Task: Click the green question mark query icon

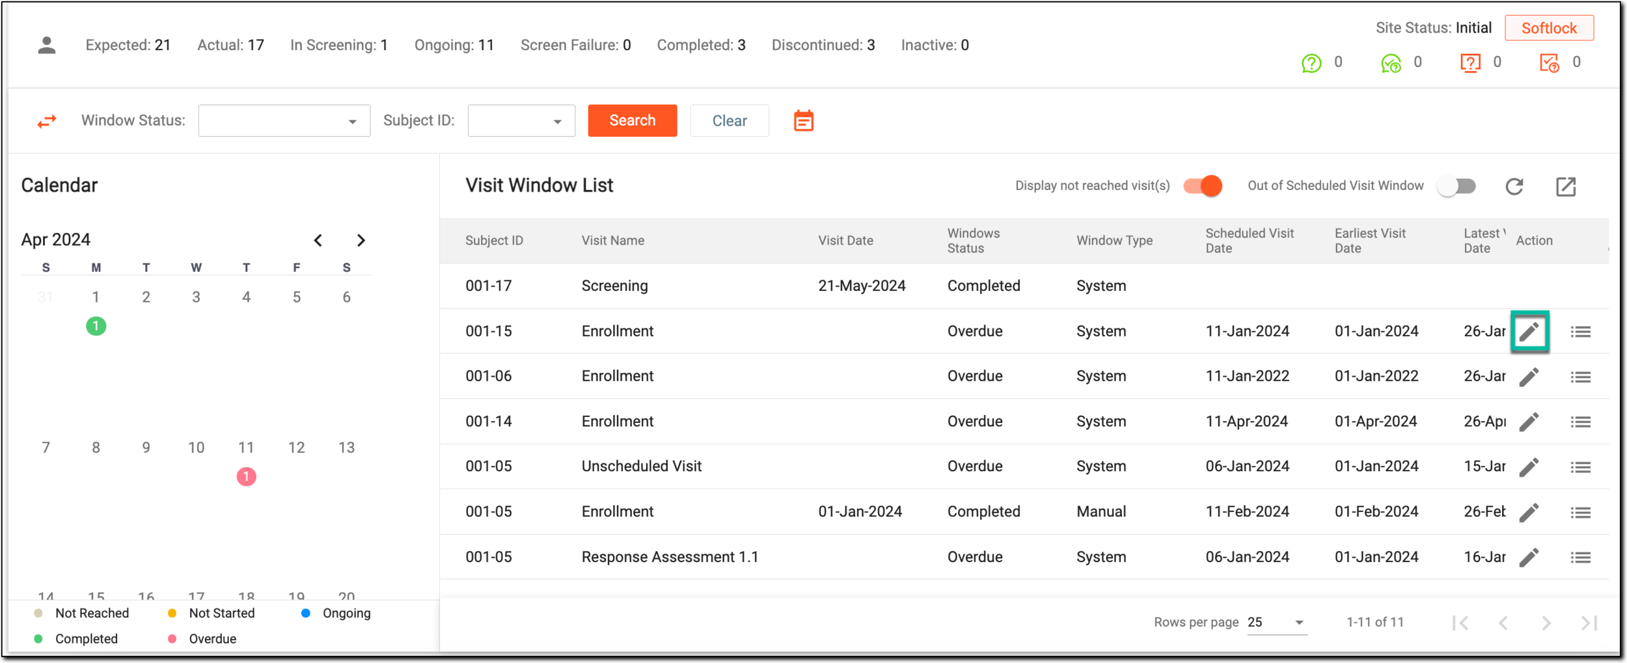Action: [1311, 63]
